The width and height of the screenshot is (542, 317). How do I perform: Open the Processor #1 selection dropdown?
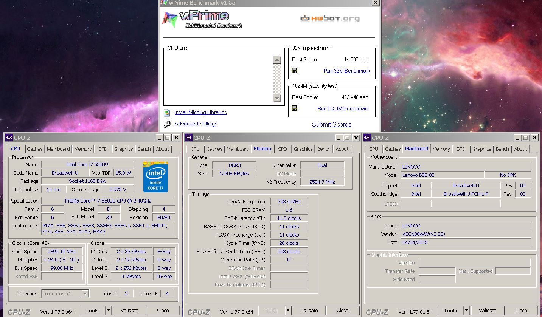pos(85,294)
